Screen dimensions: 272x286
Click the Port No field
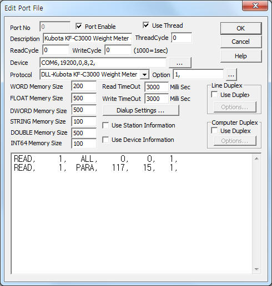[x=55, y=27]
